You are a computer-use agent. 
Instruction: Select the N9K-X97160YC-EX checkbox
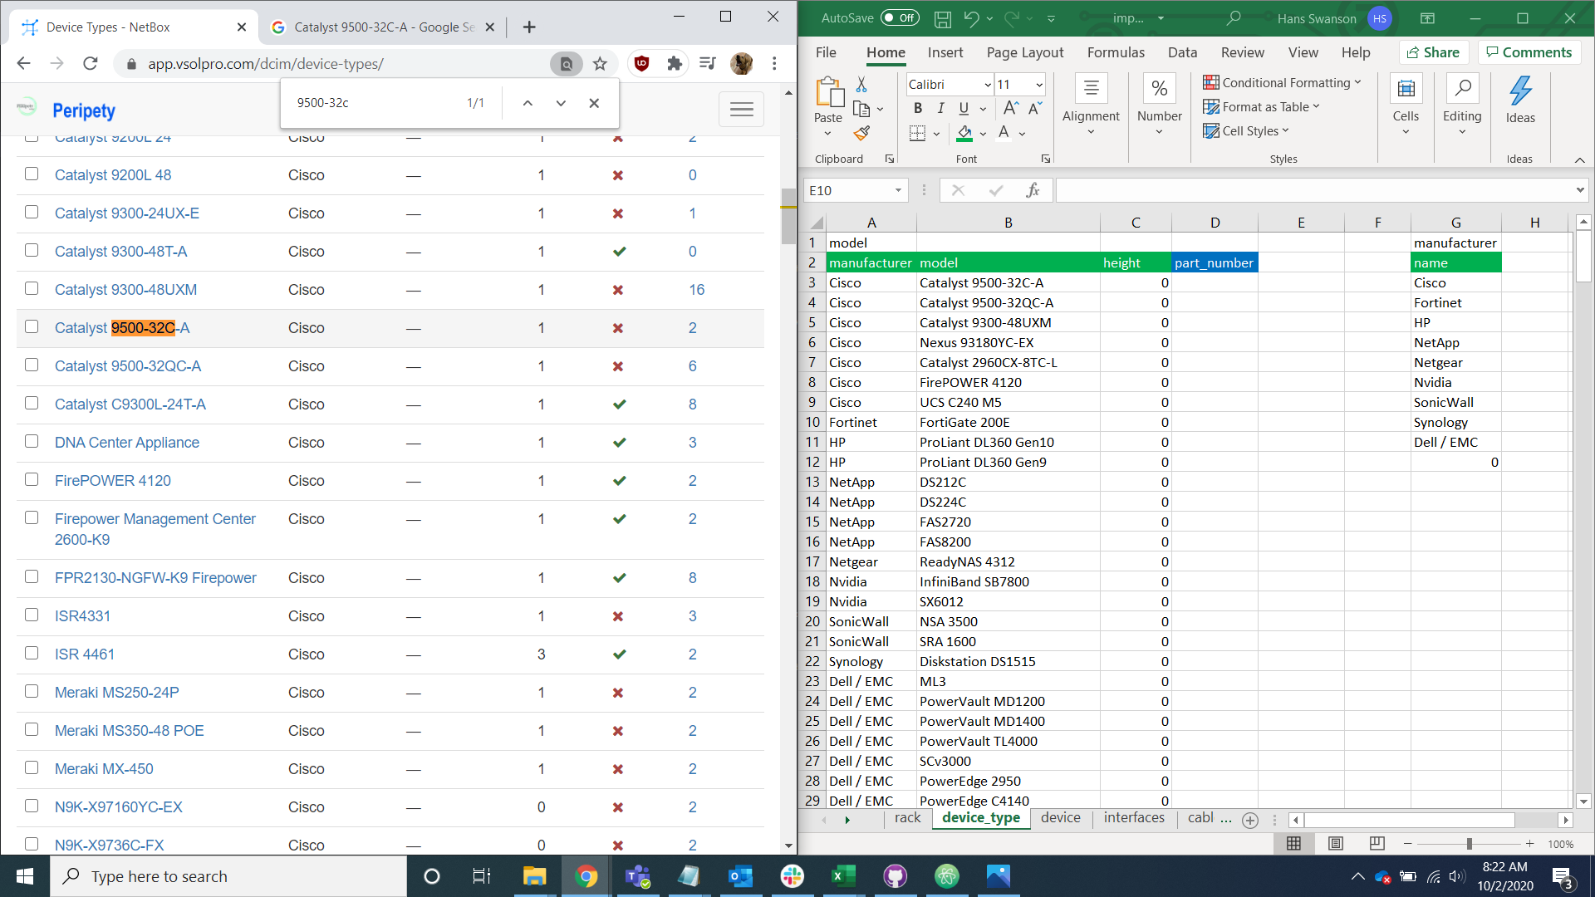coord(32,806)
